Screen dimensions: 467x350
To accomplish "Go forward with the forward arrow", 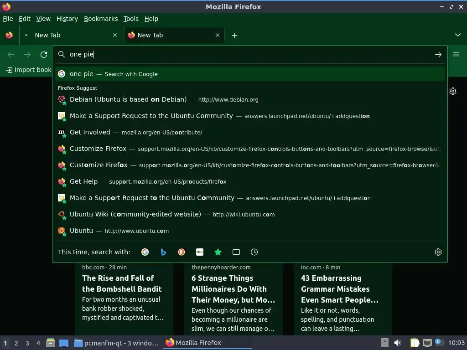I will 27,55.
